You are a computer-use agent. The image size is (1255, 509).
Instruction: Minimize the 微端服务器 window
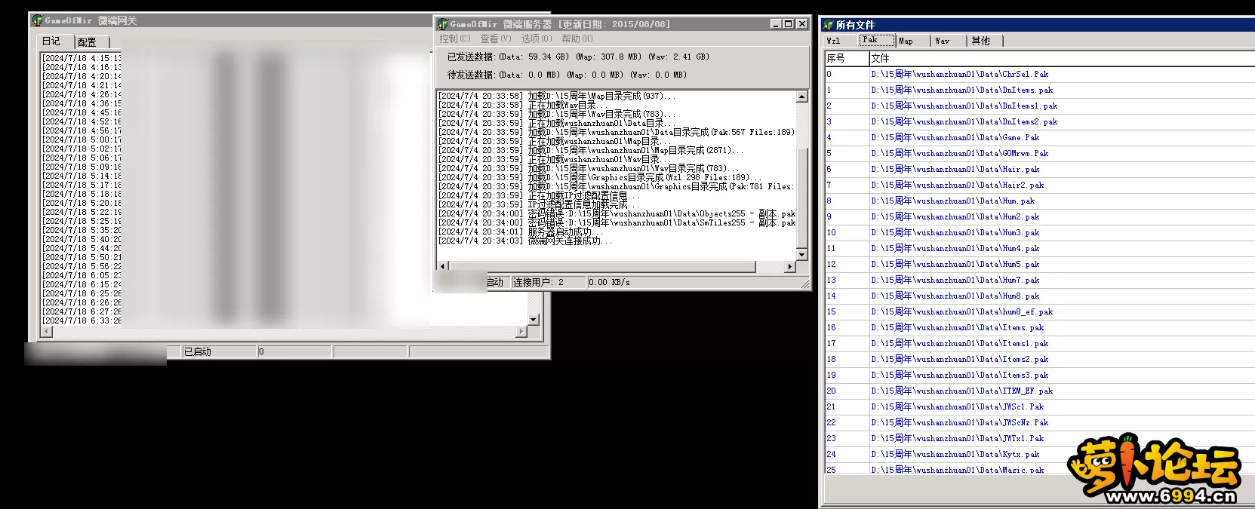point(775,24)
